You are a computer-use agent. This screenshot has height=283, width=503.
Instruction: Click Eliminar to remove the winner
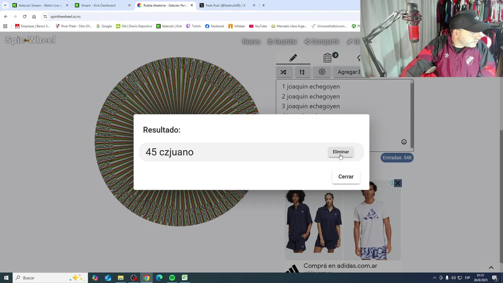341,152
